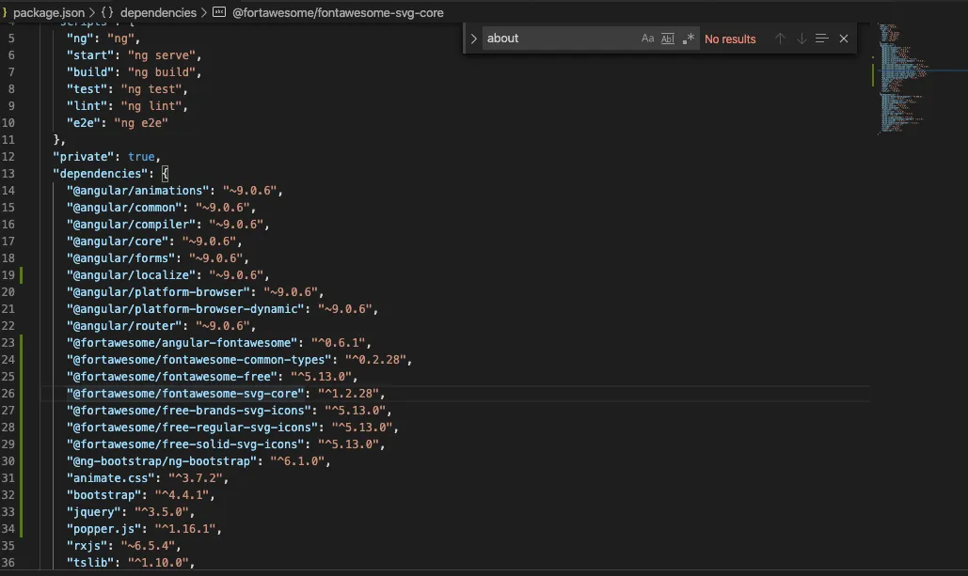The image size is (968, 576).
Task: Click the "rxjs" dependency key
Action: click(87, 545)
